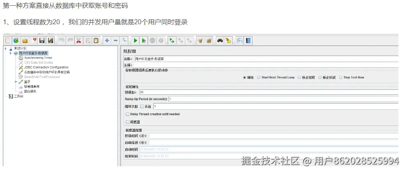The image size is (405, 172).
Task: Click the 循环次数 loop count field
Action: [276, 106]
